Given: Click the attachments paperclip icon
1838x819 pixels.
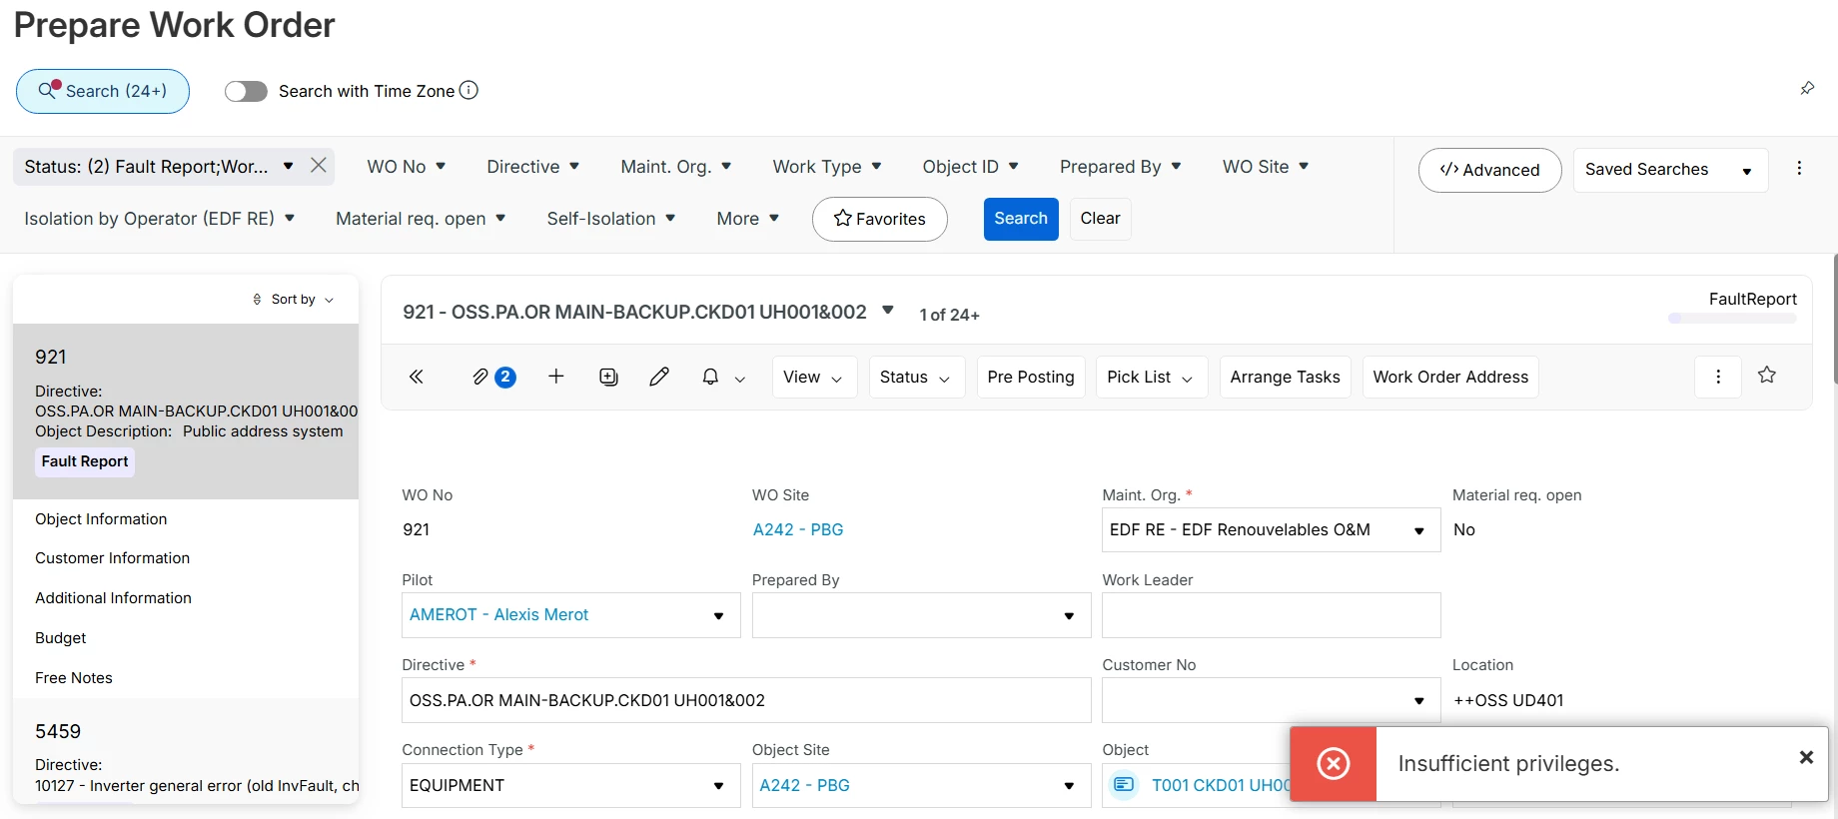Looking at the screenshot, I should [480, 377].
